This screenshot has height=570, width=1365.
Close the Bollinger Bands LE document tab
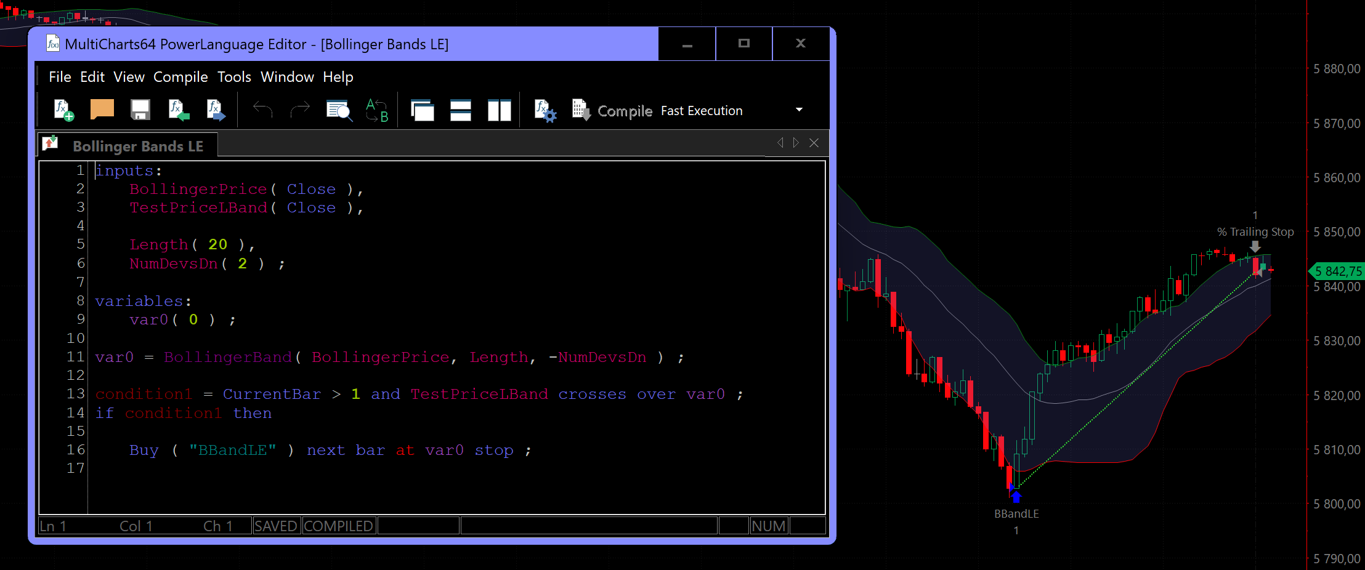pos(814,143)
